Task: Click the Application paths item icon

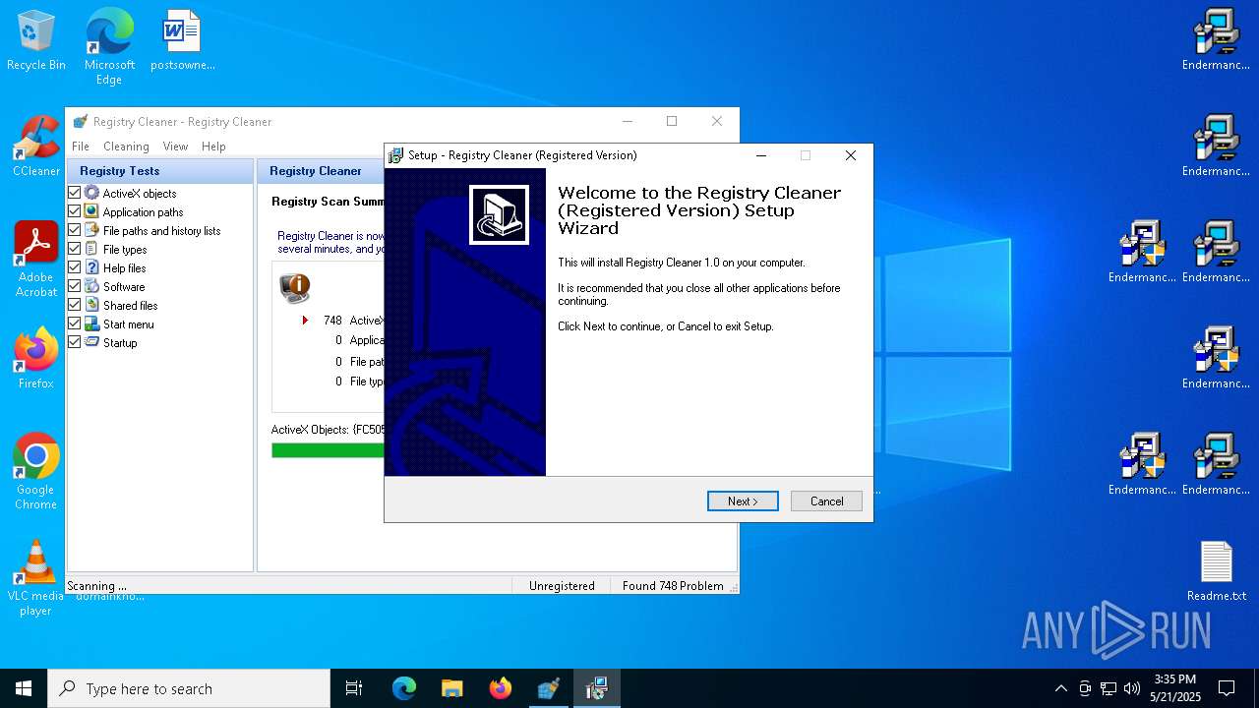Action: pos(91,211)
